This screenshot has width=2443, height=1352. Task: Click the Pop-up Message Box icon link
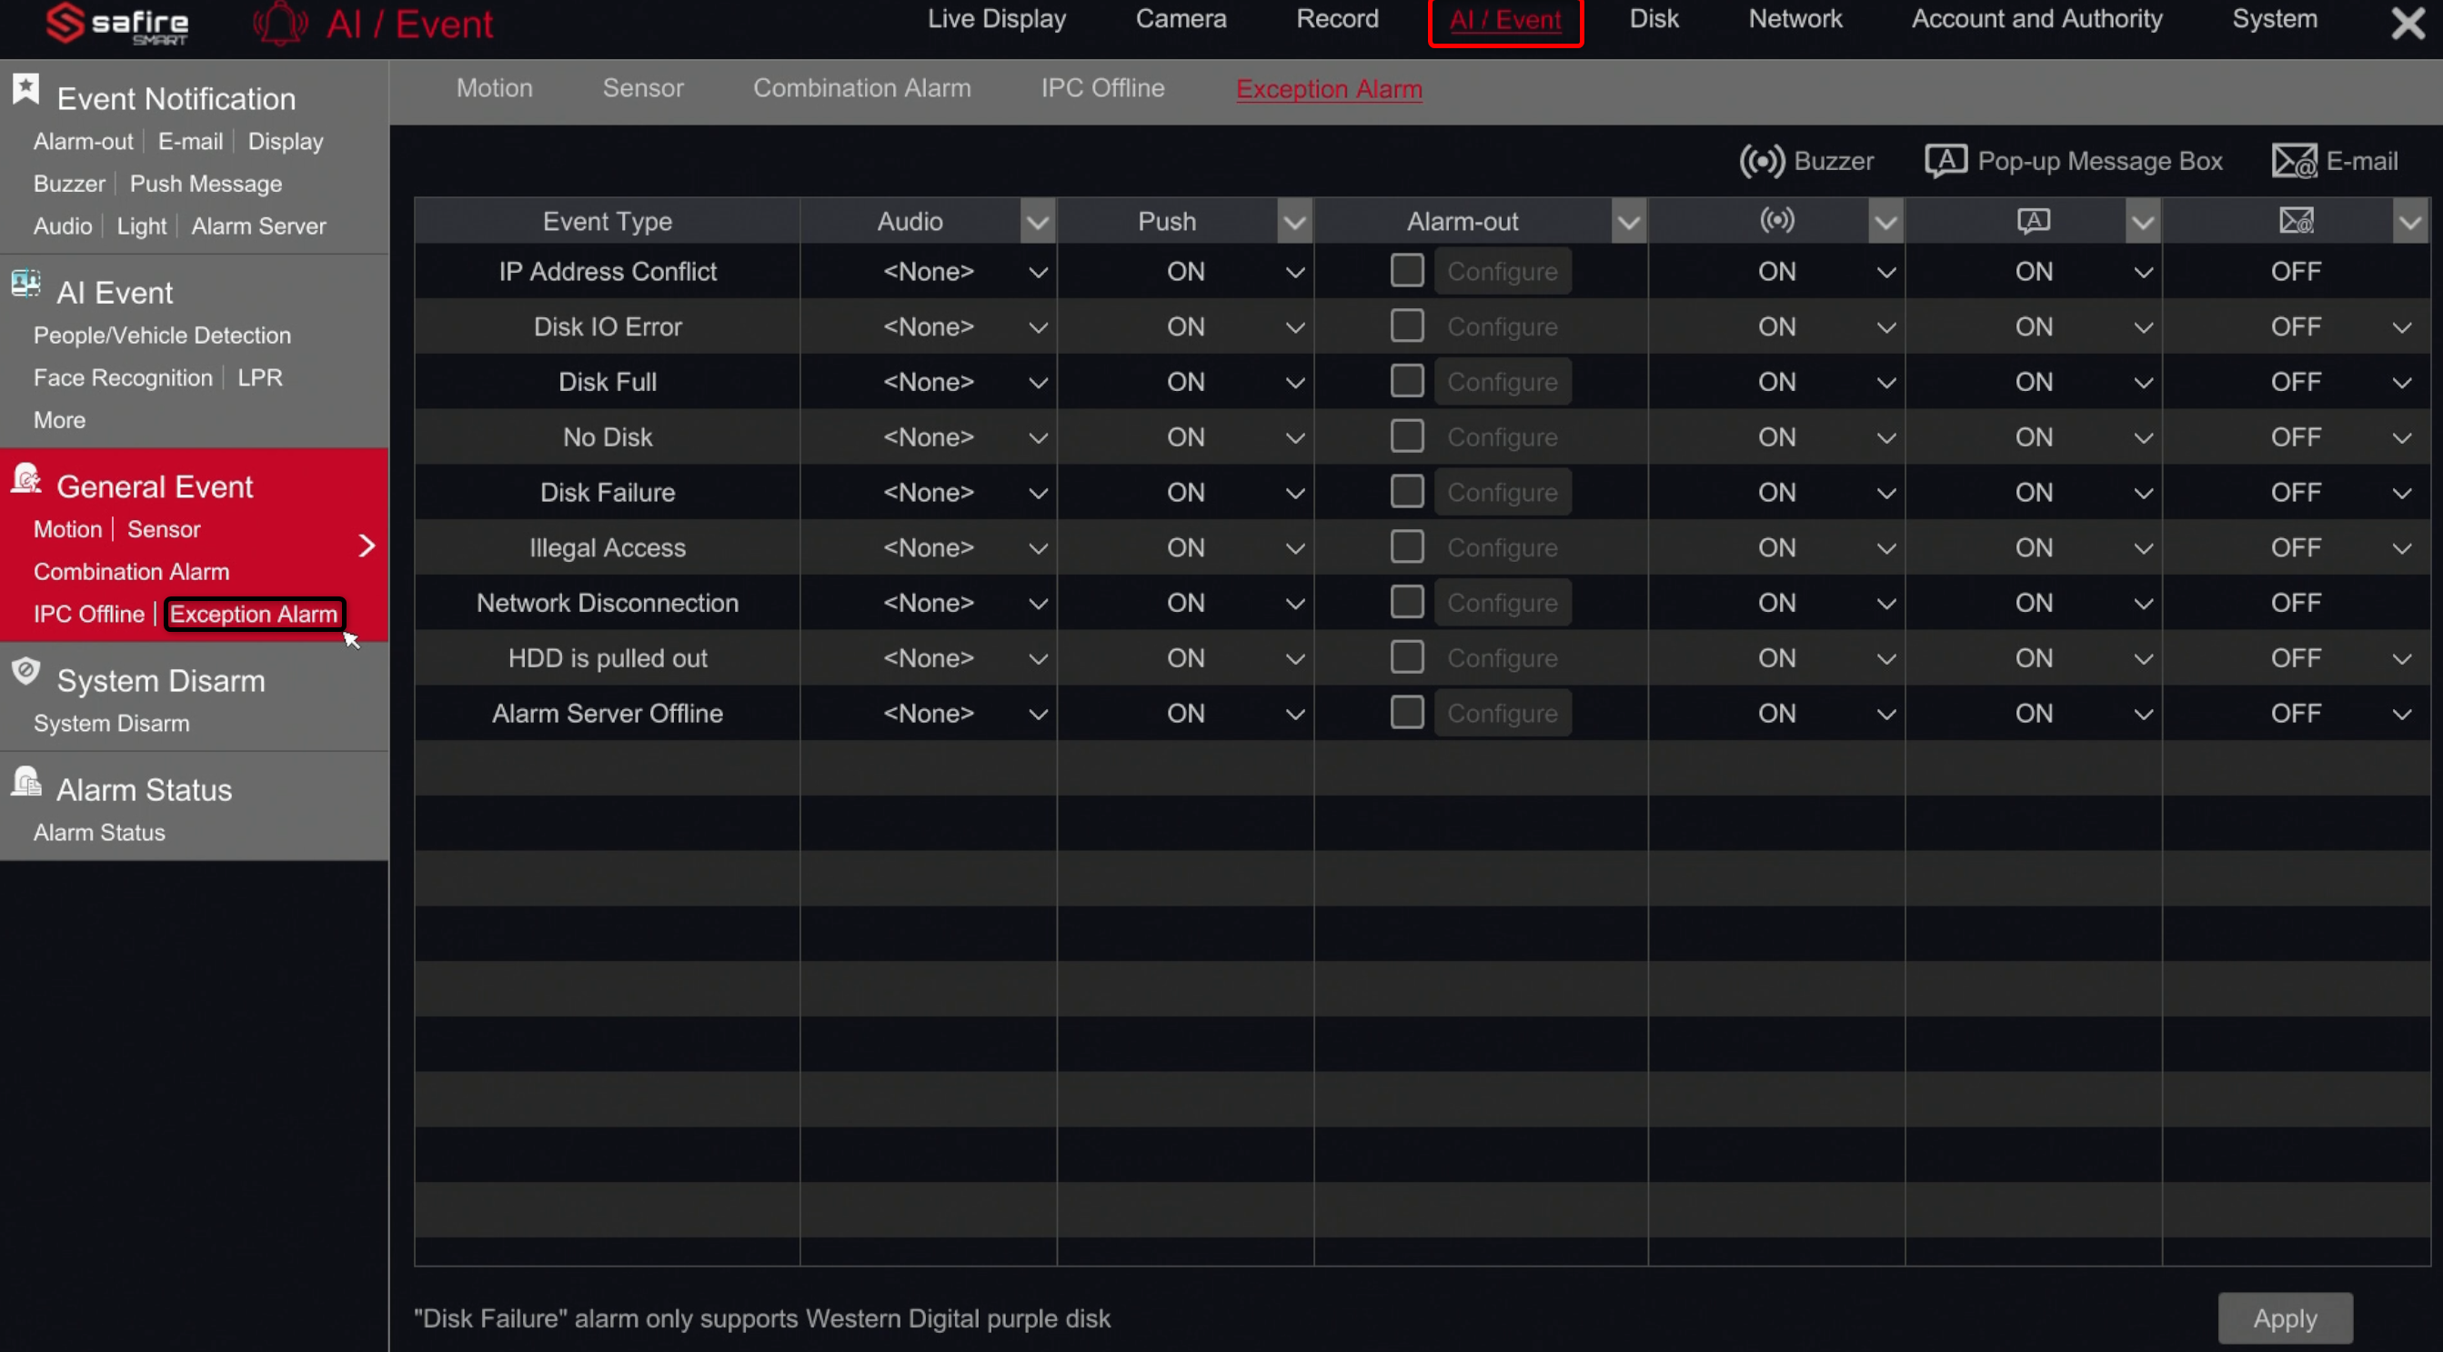coord(1946,161)
